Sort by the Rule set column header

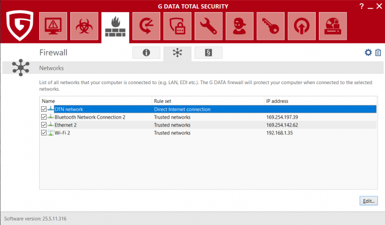208,101
